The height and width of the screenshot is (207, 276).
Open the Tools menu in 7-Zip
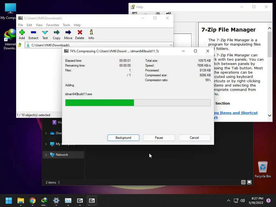pyautogui.click(x=66, y=25)
